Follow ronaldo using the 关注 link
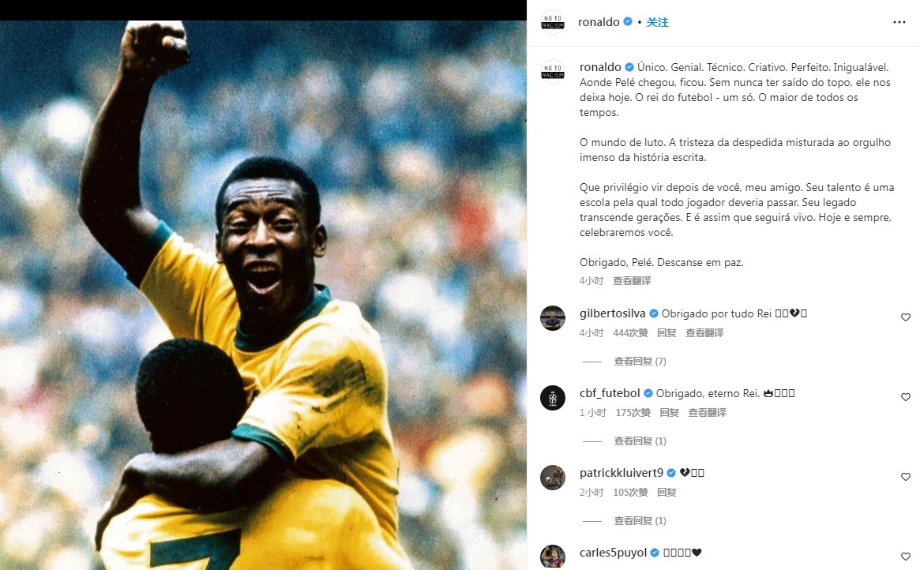Screen dimensions: 920x570 click(657, 22)
